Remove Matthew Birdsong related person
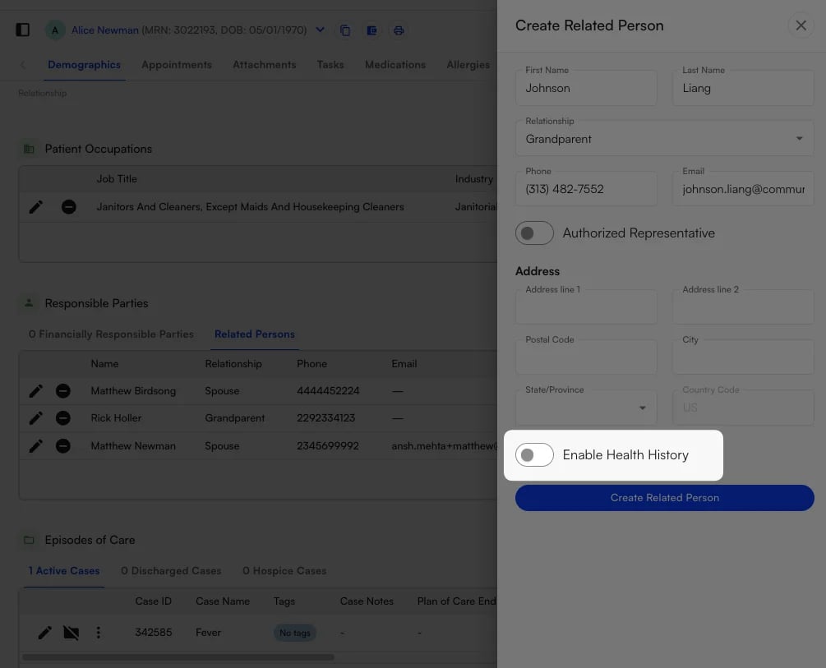The height and width of the screenshot is (668, 826). tap(63, 391)
